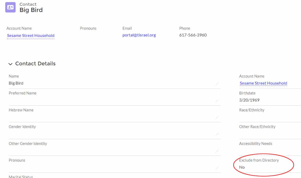Click the circled Exclude from Directory value

[242, 167]
